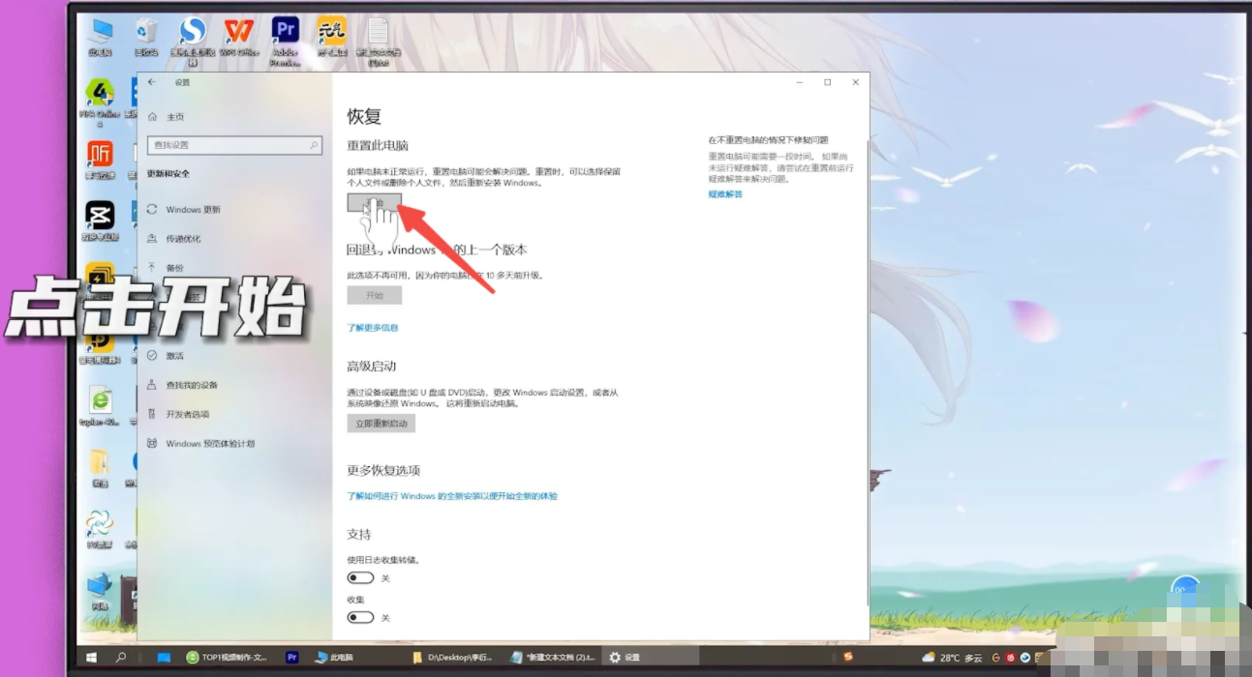Image resolution: width=1252 pixels, height=677 pixels.
Task: Select 备份 in the sidebar
Action: pyautogui.click(x=166, y=268)
